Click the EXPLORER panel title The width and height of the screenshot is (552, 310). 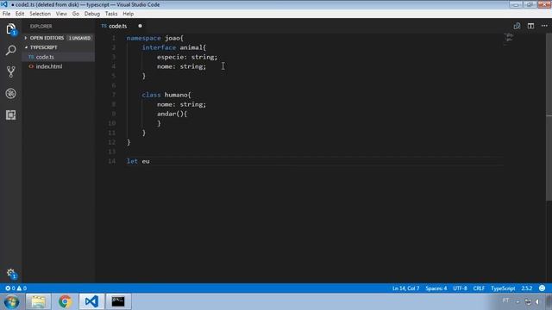click(41, 27)
